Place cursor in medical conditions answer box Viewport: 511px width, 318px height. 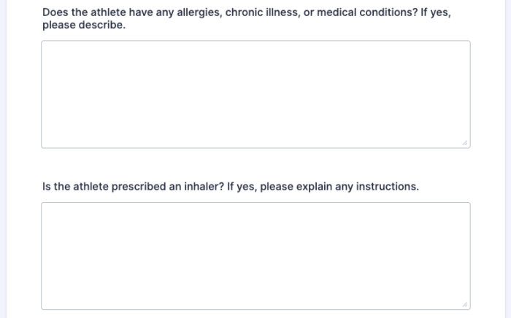tap(255, 94)
